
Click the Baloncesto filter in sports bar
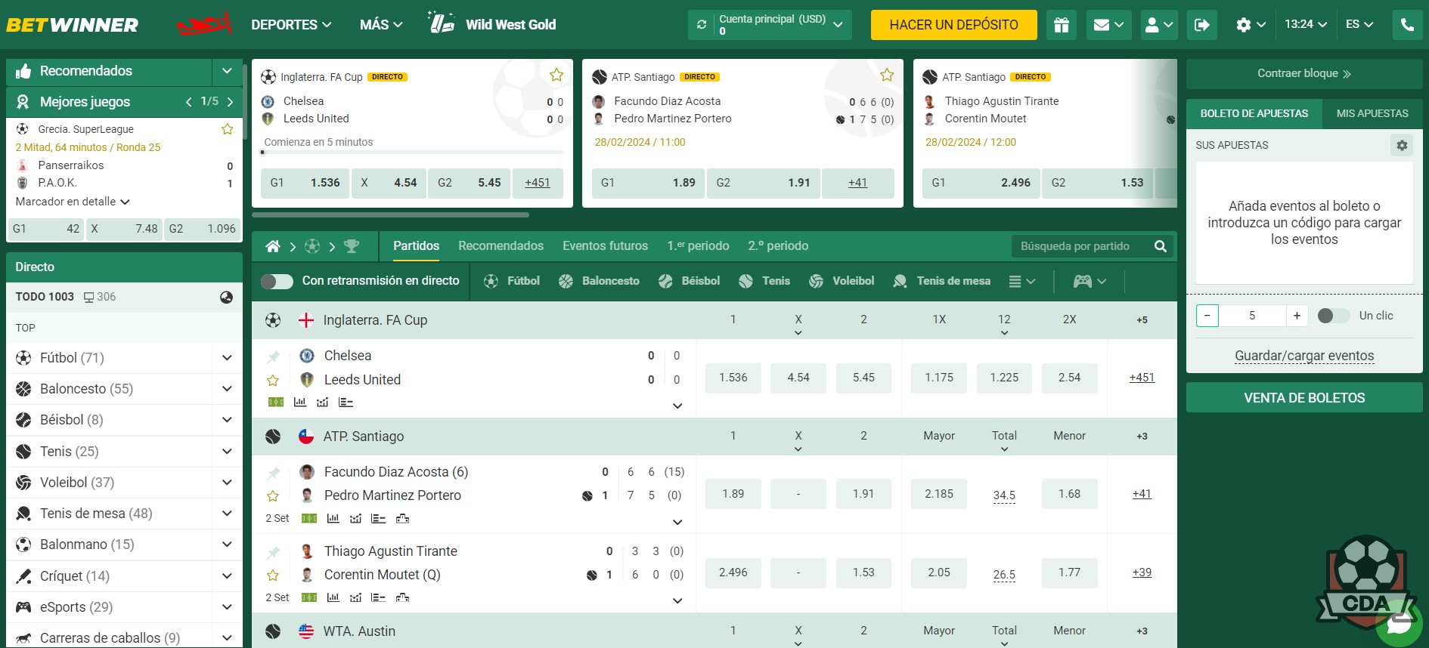(599, 281)
